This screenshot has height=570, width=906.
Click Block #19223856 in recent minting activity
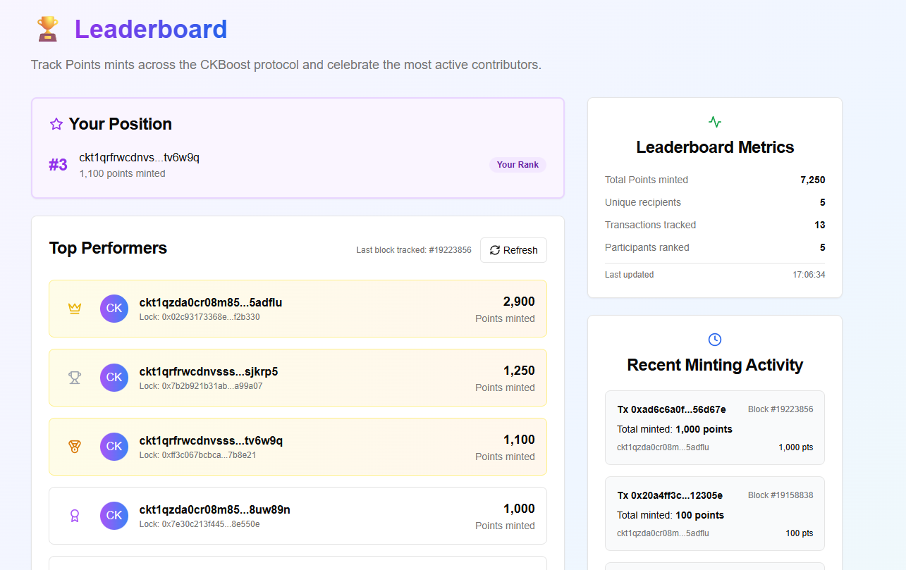[x=780, y=409]
